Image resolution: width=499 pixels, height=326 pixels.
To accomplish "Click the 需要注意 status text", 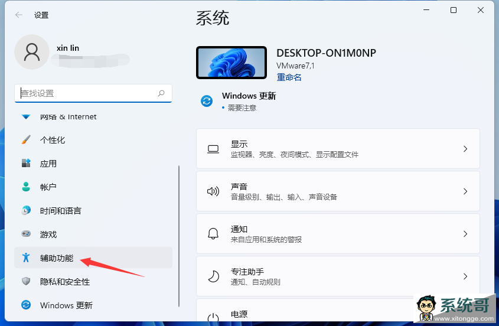I will pos(242,108).
